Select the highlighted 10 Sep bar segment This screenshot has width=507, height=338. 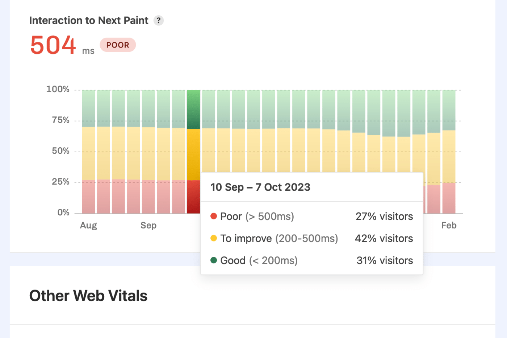[194, 152]
